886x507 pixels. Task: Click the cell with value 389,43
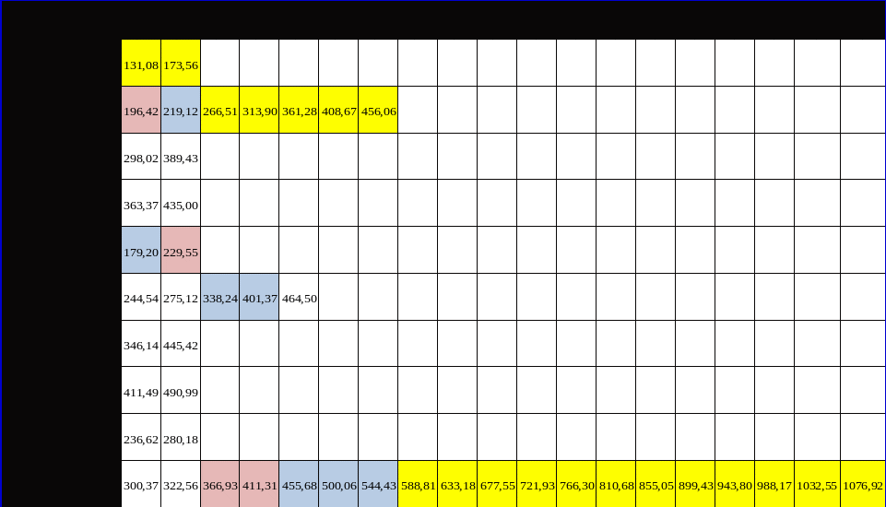(x=181, y=157)
